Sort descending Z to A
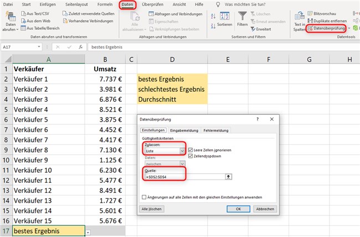 point(213,26)
